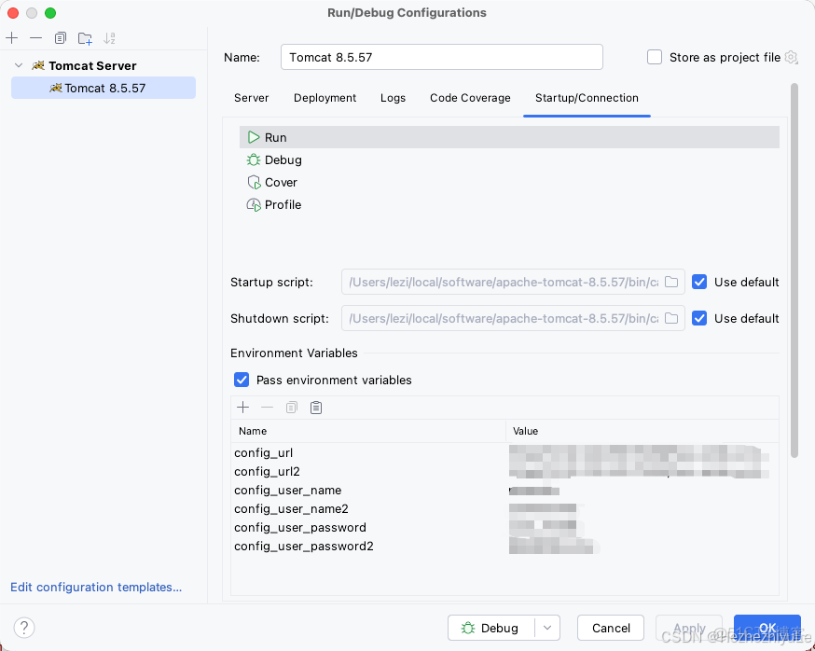Open the Debug button dropdown arrow

point(546,628)
